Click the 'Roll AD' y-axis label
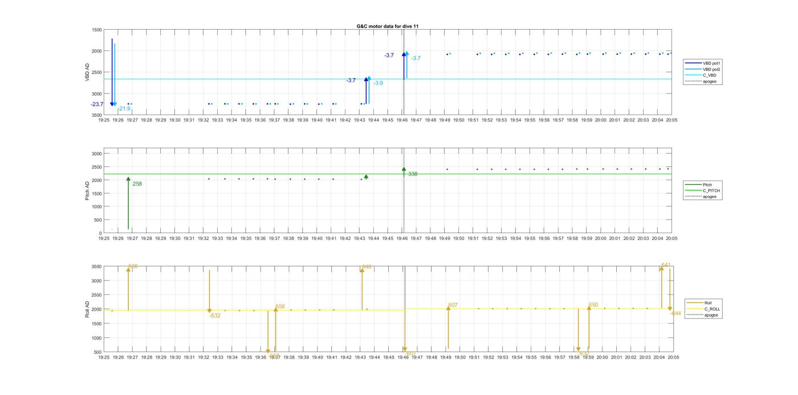The height and width of the screenshot is (395, 798). click(x=88, y=310)
